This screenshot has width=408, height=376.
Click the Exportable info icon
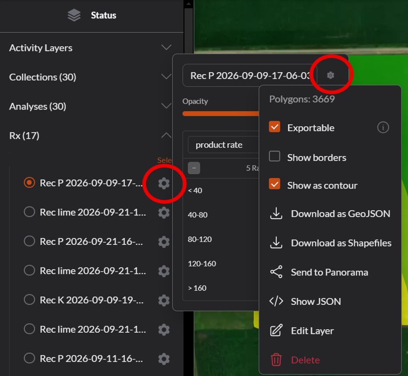pyautogui.click(x=383, y=127)
